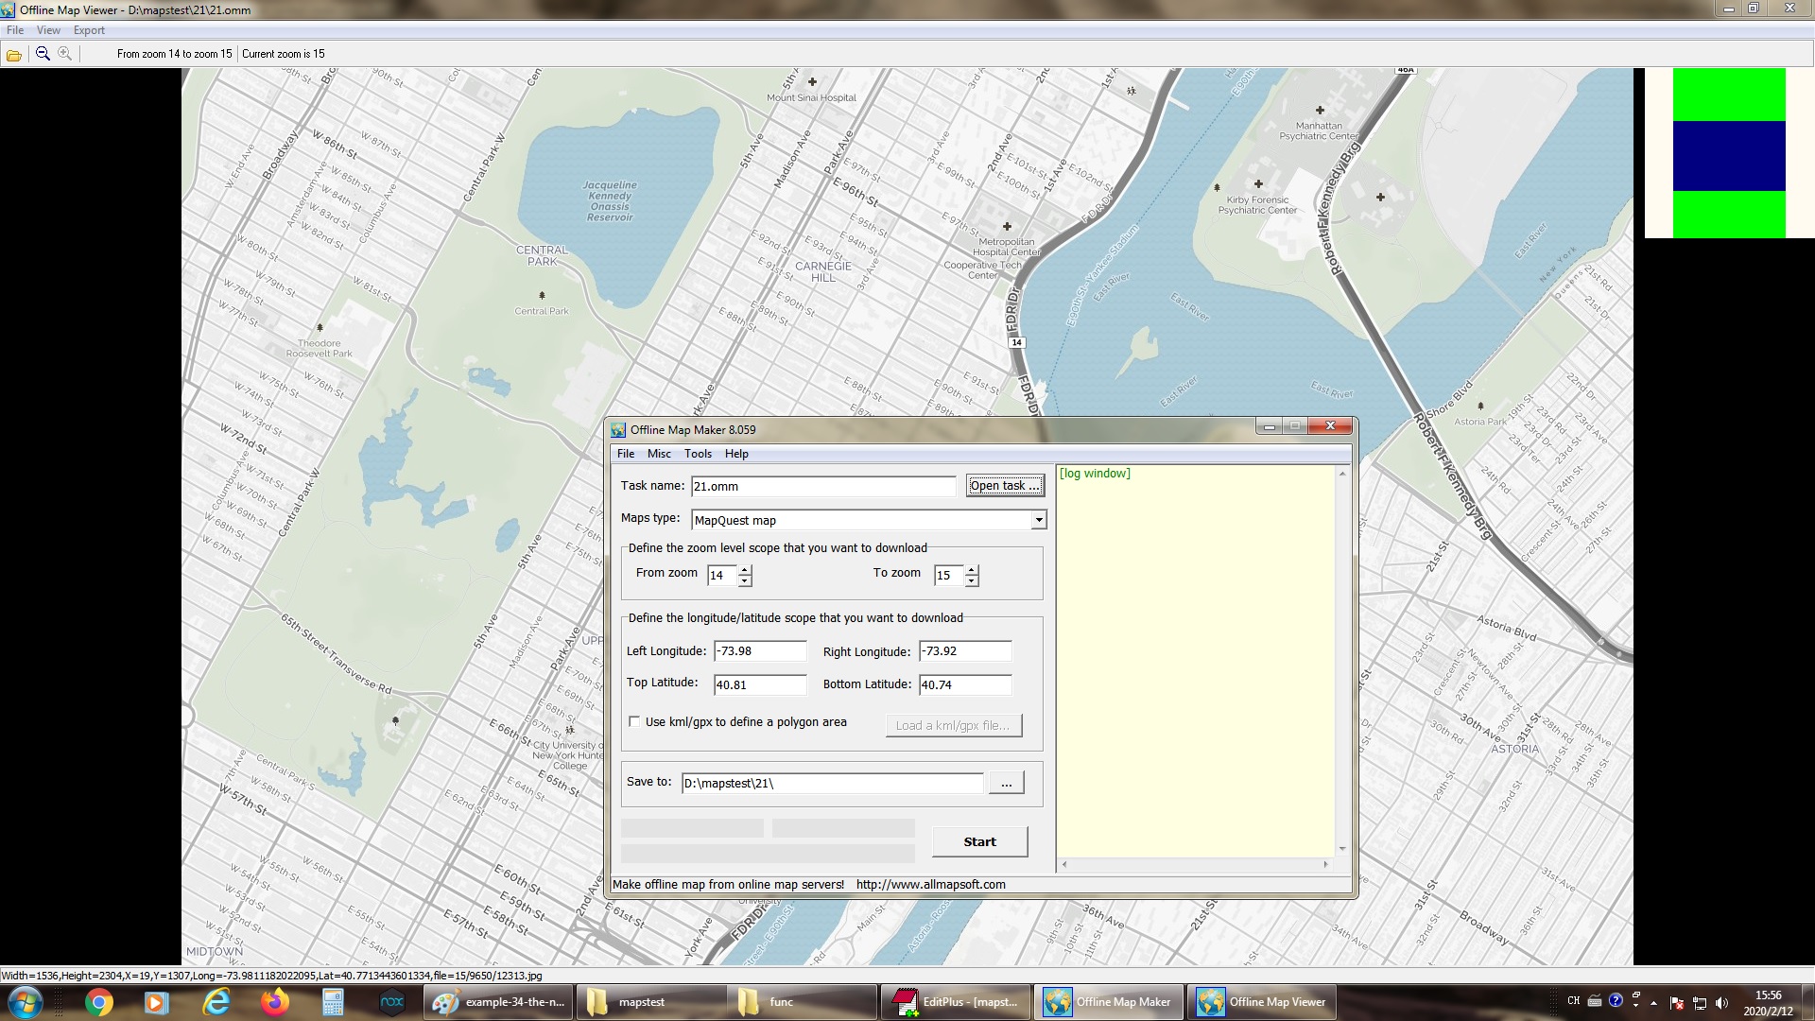Image resolution: width=1815 pixels, height=1021 pixels.
Task: Switch to Offline Map Maker taskbar item
Action: (x=1109, y=1002)
